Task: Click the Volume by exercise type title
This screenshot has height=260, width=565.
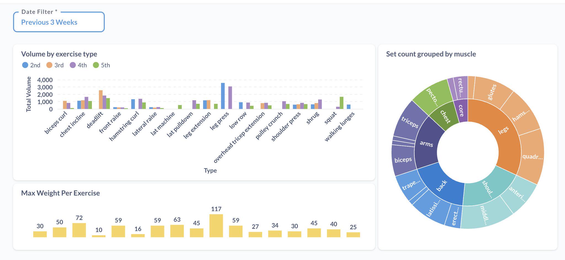Action: (x=59, y=54)
